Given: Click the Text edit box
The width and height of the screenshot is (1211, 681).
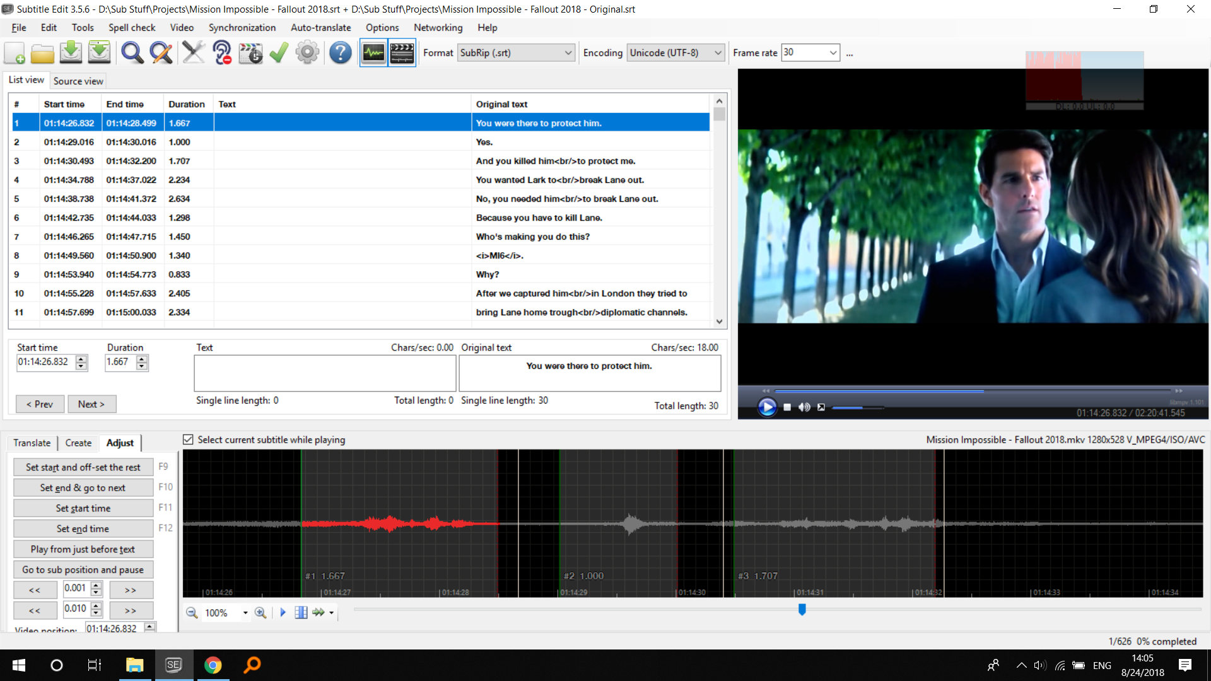Looking at the screenshot, I should point(325,373).
